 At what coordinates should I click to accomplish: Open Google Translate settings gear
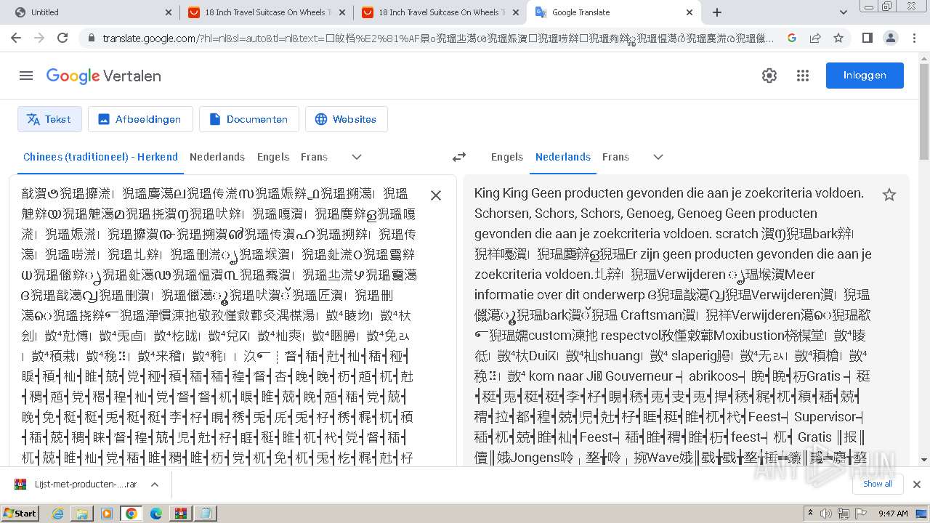click(x=769, y=76)
